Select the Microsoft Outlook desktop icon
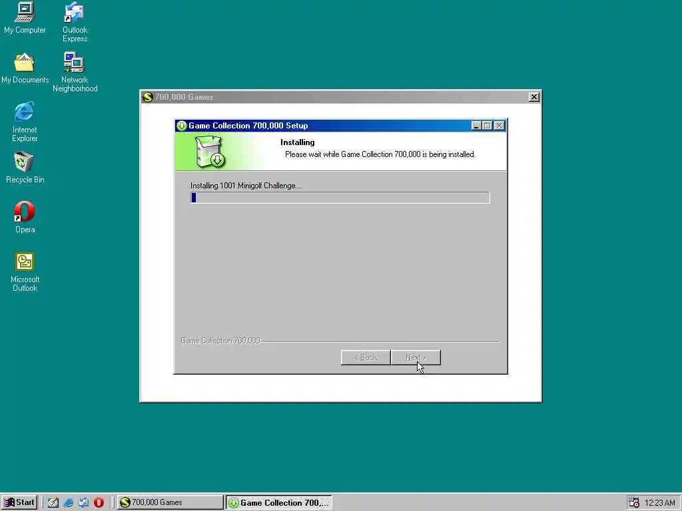This screenshot has height=511, width=682. pyautogui.click(x=25, y=271)
